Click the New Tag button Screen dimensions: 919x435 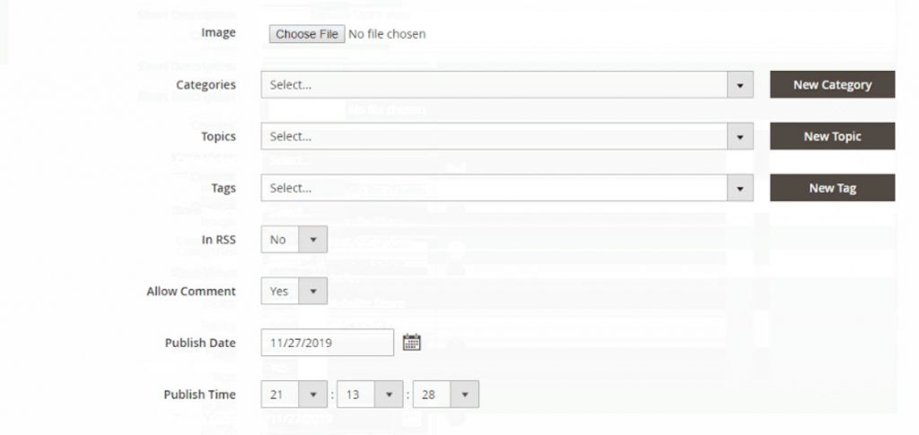click(x=832, y=188)
